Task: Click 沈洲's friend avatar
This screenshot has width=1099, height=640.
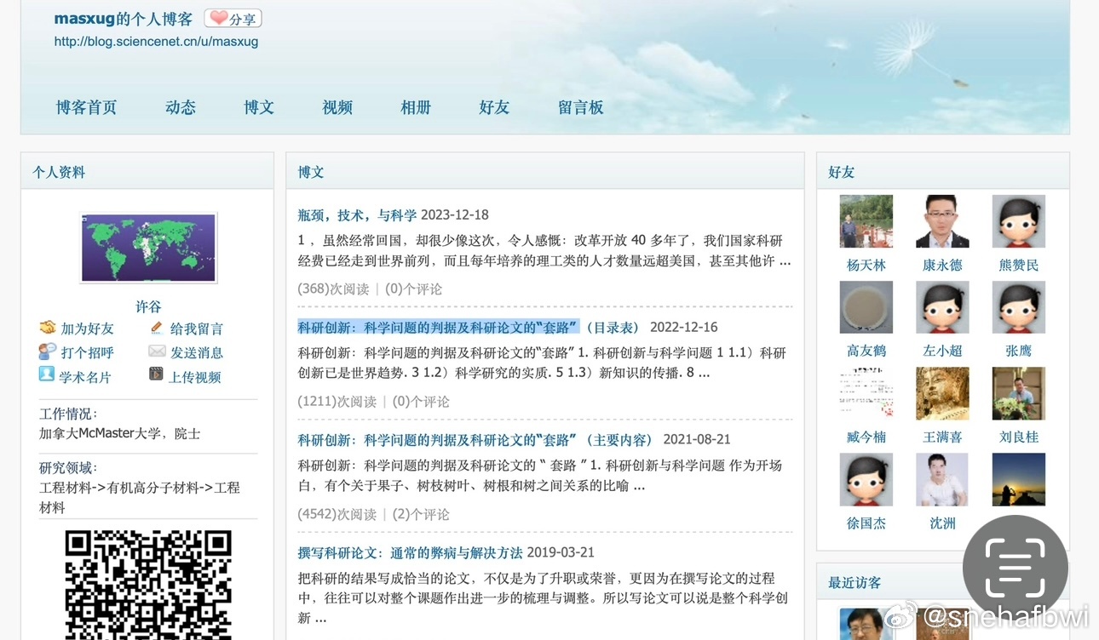Action: tap(942, 479)
